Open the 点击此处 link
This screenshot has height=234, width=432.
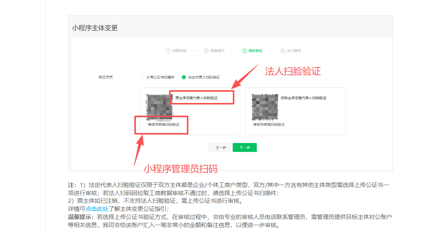tap(97, 209)
